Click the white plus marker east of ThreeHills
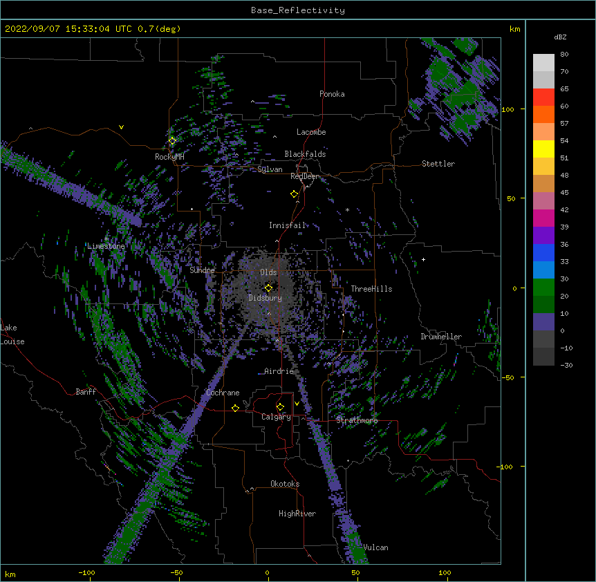Viewport: 596px width, 582px height. (423, 259)
